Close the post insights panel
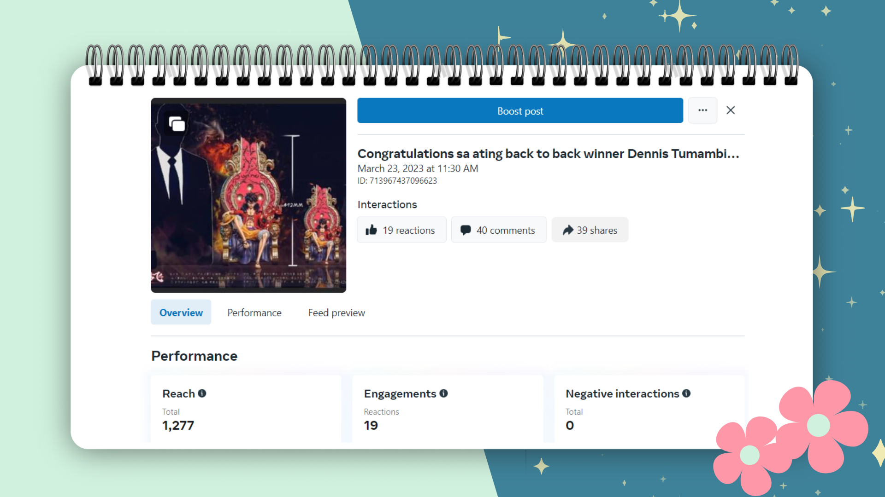 tap(731, 110)
